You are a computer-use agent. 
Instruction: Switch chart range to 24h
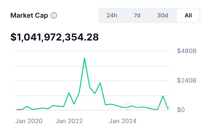click(x=112, y=15)
